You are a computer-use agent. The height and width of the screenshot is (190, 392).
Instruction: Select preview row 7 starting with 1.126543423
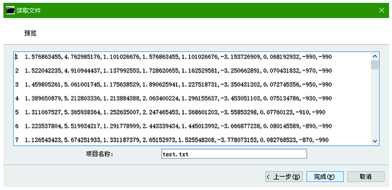tap(171, 140)
